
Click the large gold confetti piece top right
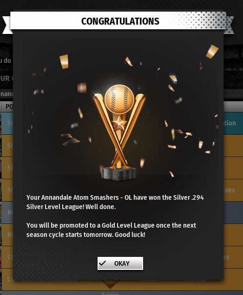click(212, 52)
